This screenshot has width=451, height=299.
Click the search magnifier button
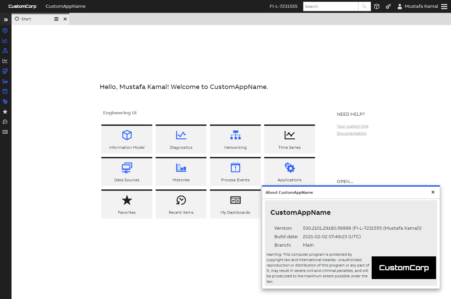click(x=364, y=6)
